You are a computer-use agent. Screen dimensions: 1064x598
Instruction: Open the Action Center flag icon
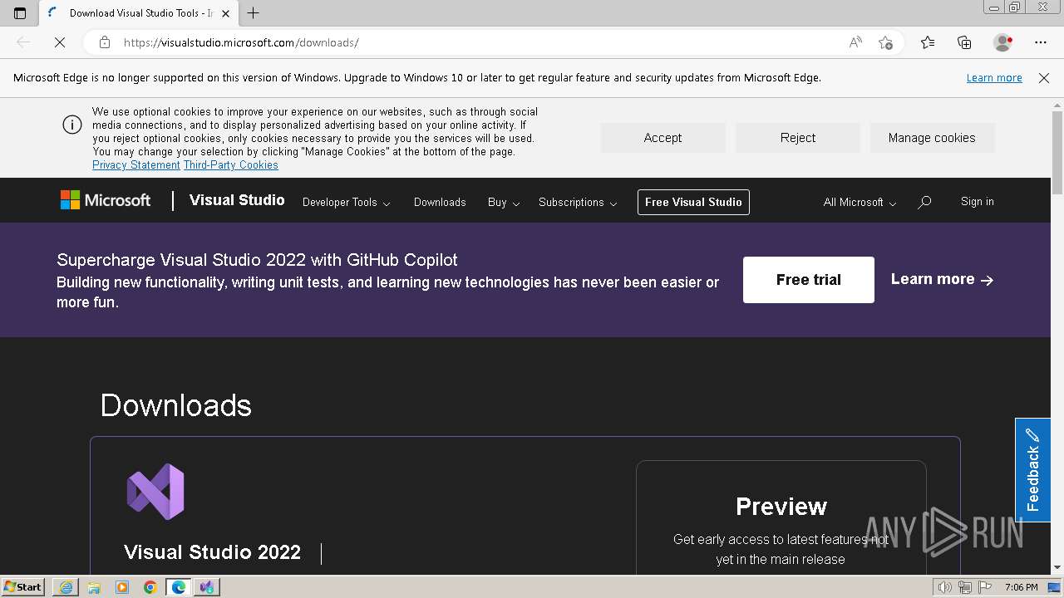(x=984, y=587)
